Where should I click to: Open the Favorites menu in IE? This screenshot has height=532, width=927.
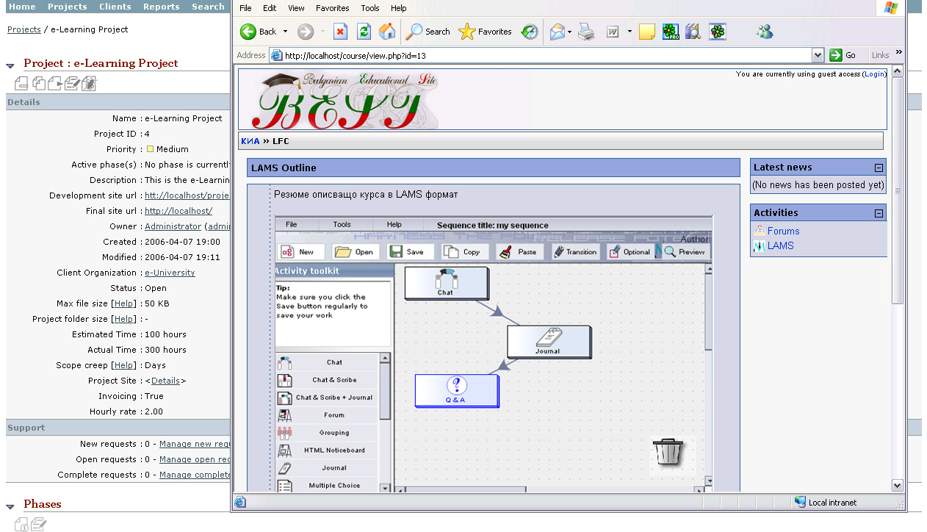(332, 8)
